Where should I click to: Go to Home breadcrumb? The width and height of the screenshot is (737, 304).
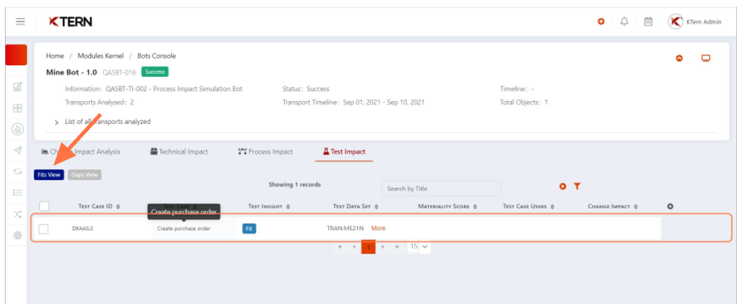tap(55, 56)
